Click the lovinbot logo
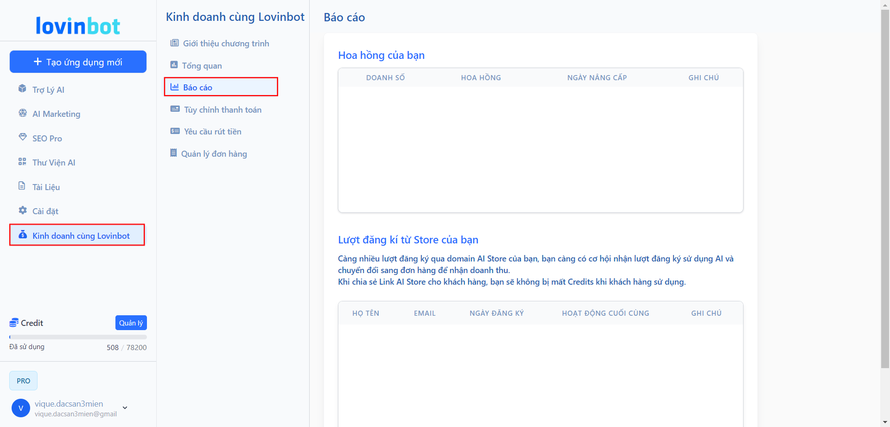 click(x=78, y=26)
